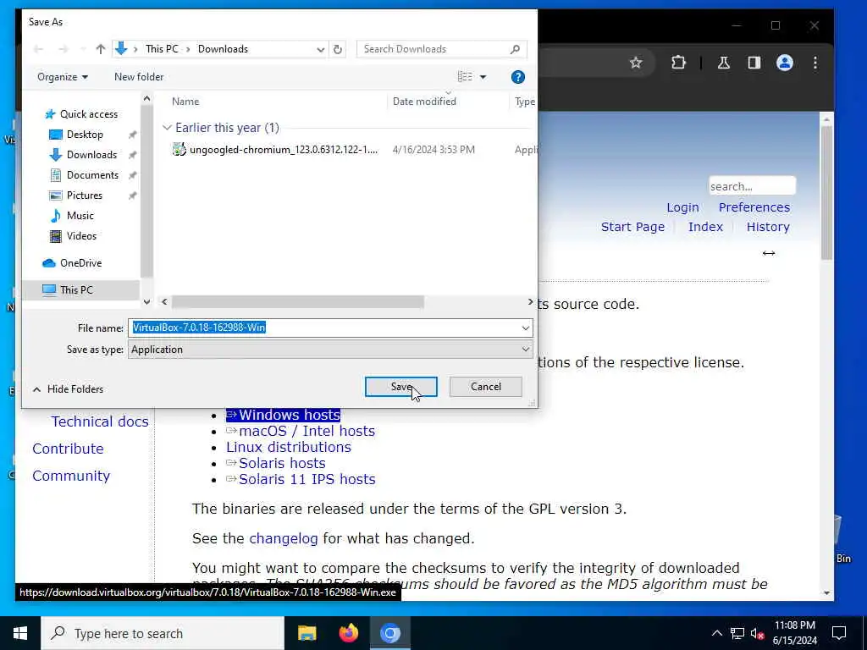Viewport: 867px width, 650px height.
Task: Collapse folders with Hide Folders
Action: click(68, 389)
